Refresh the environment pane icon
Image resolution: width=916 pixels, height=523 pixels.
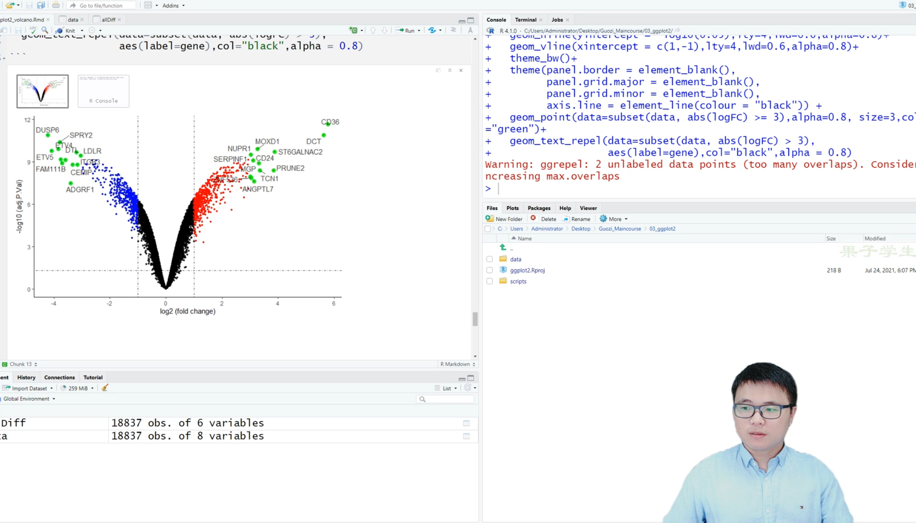pyautogui.click(x=467, y=388)
